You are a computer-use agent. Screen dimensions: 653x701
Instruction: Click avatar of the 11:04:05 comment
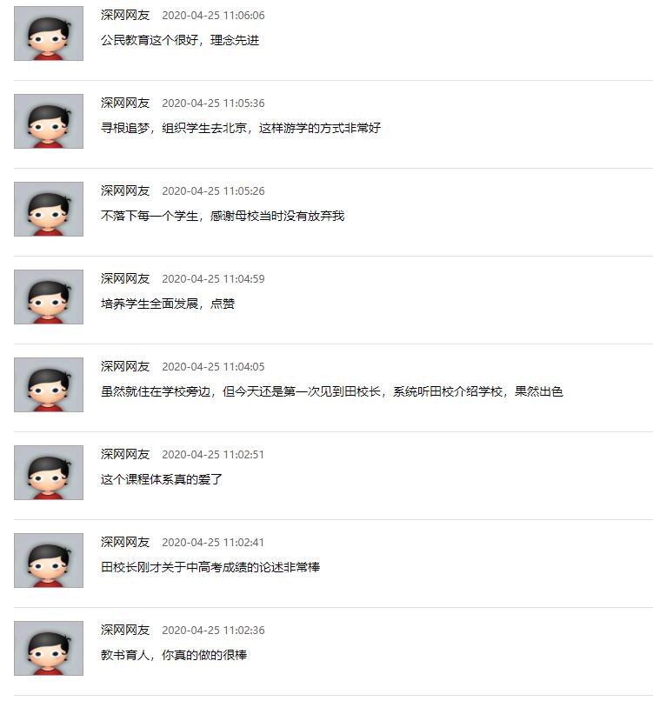click(49, 385)
